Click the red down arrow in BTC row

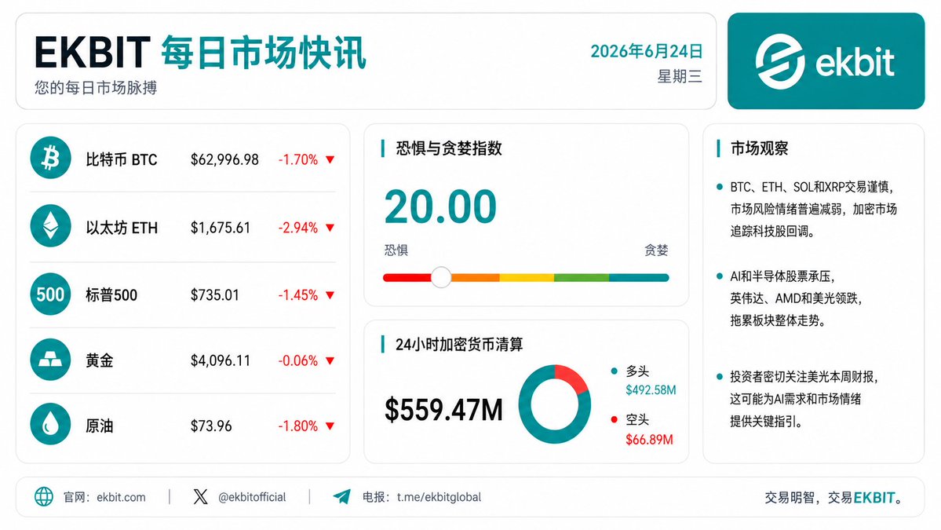330,159
